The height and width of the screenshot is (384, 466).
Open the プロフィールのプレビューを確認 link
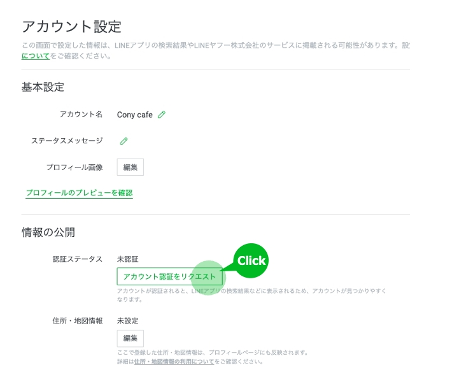79,192
